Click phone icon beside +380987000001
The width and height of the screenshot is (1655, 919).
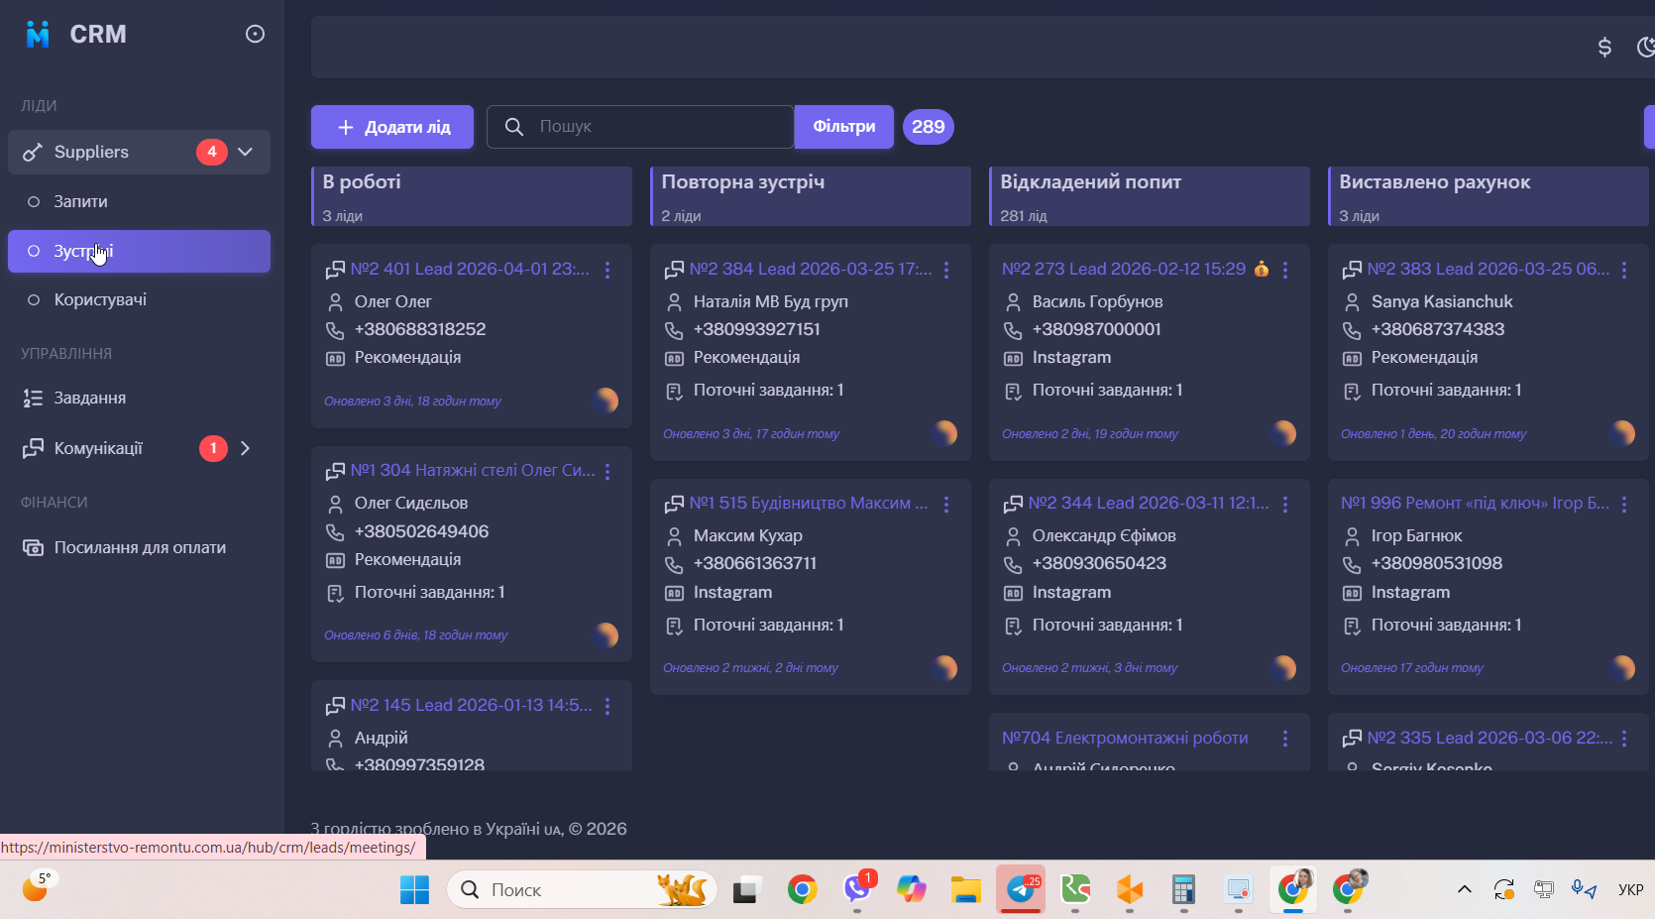1013,330
